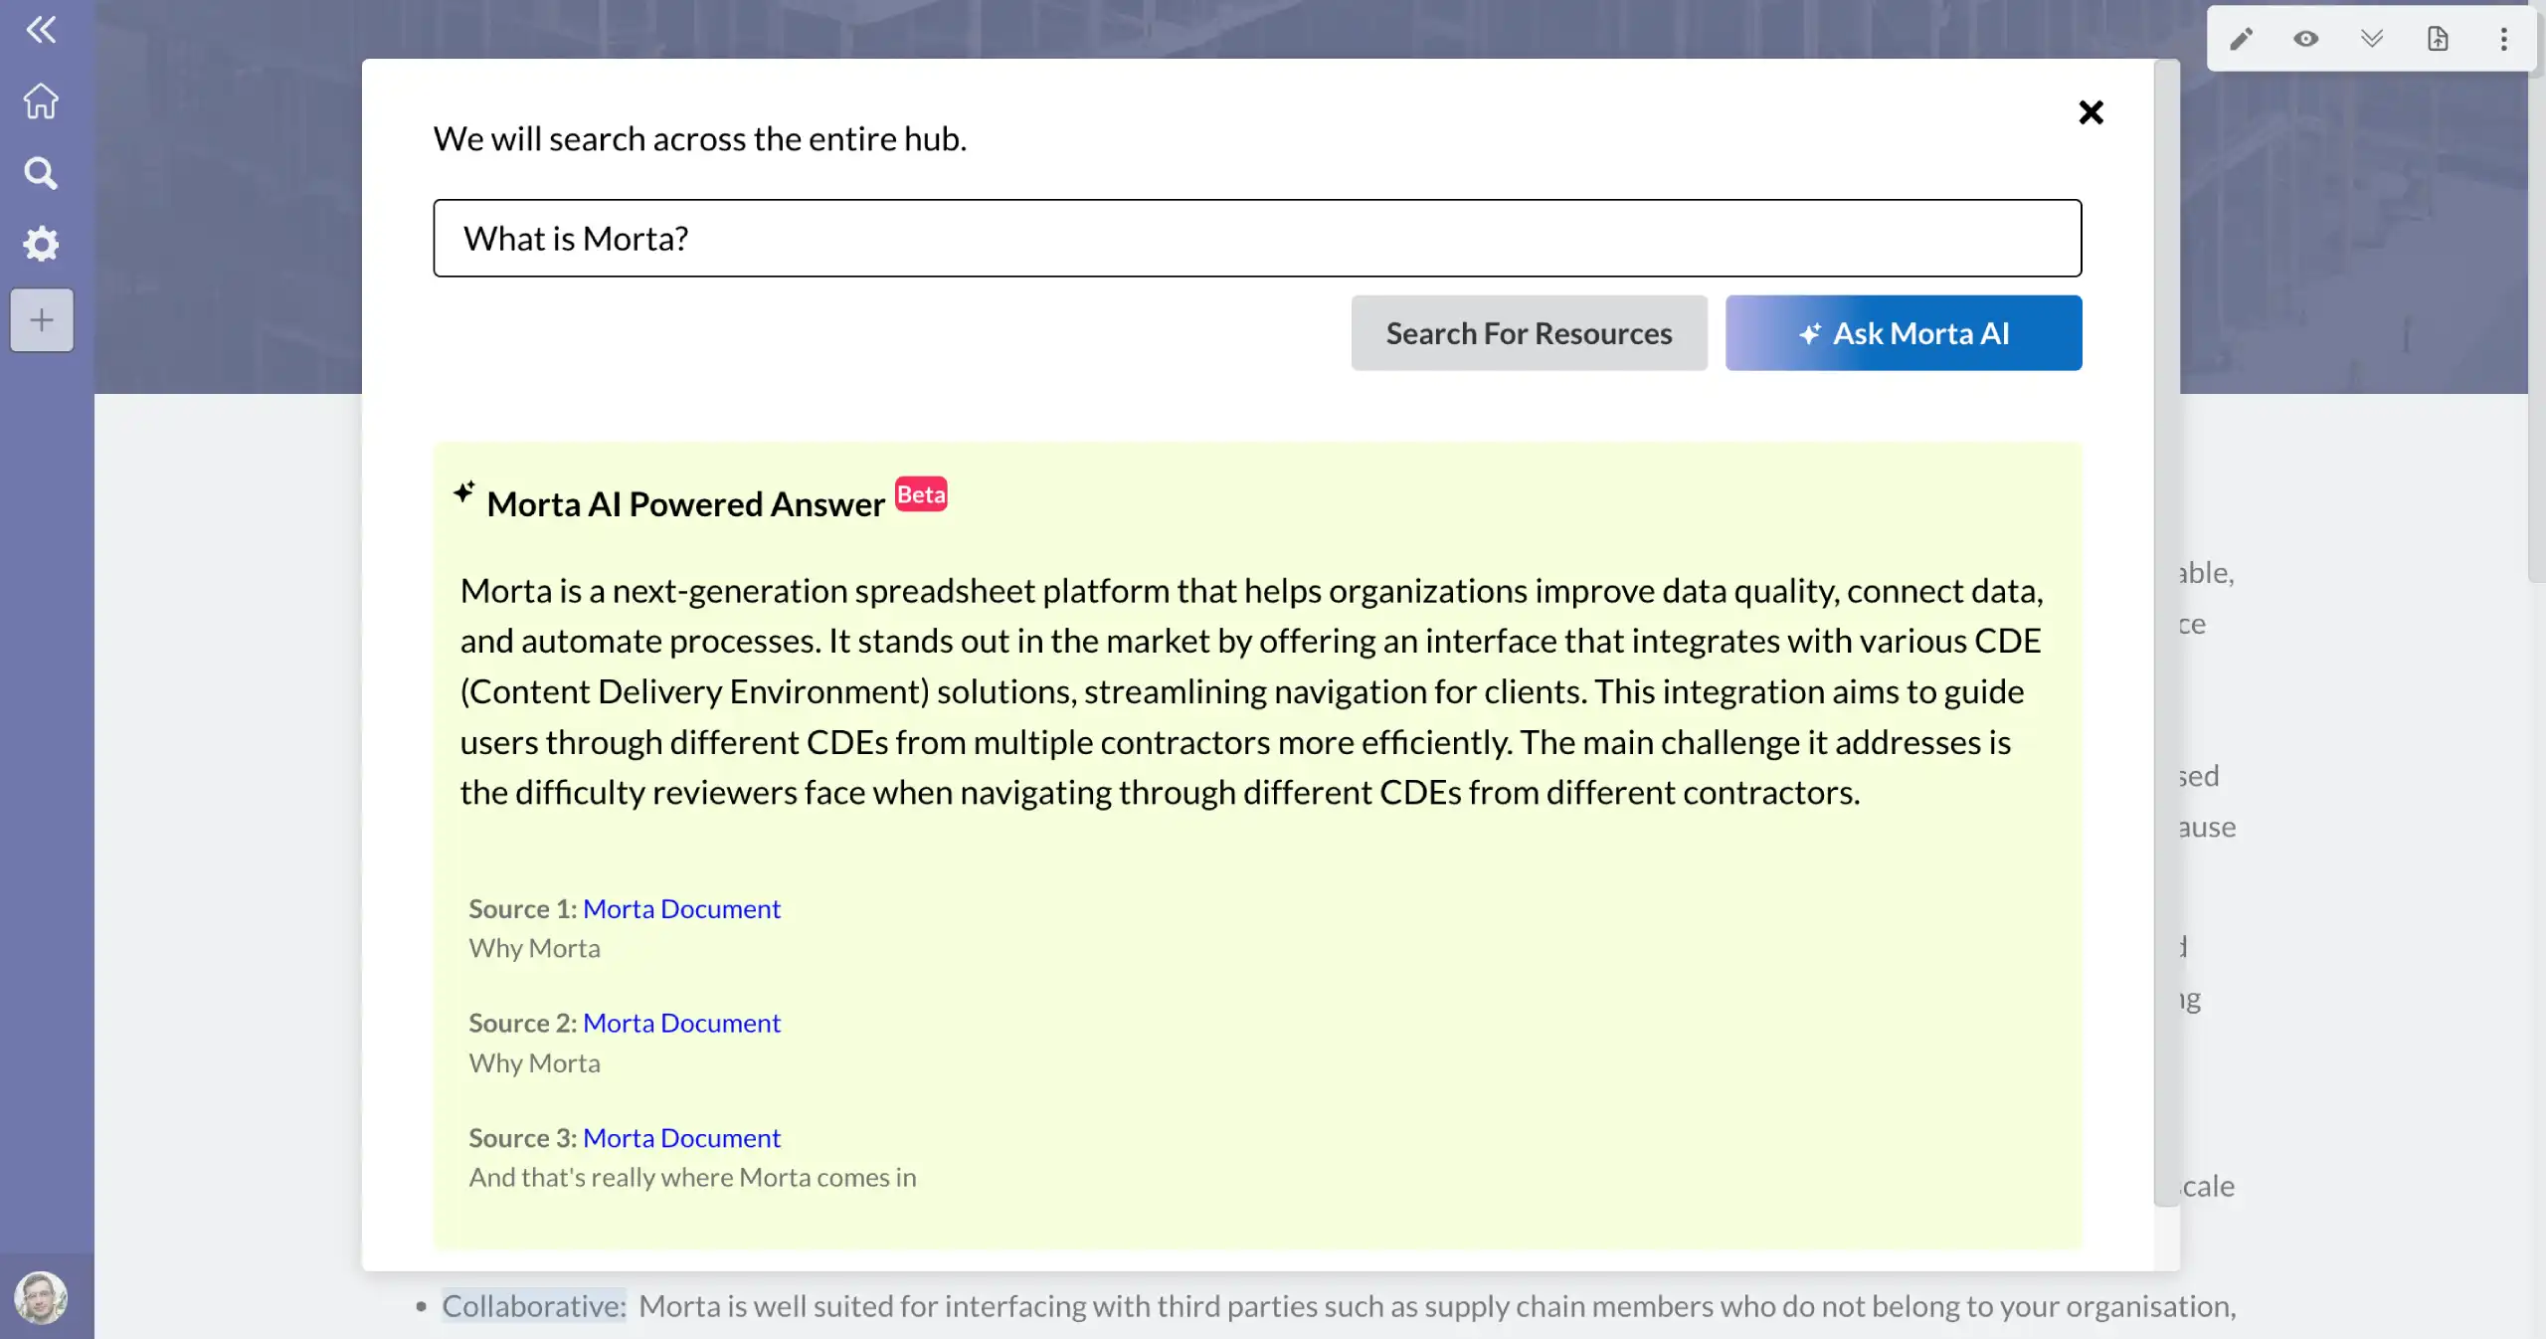Click the 'What is Morta?' search field
The height and width of the screenshot is (1339, 2546).
[1257, 239]
